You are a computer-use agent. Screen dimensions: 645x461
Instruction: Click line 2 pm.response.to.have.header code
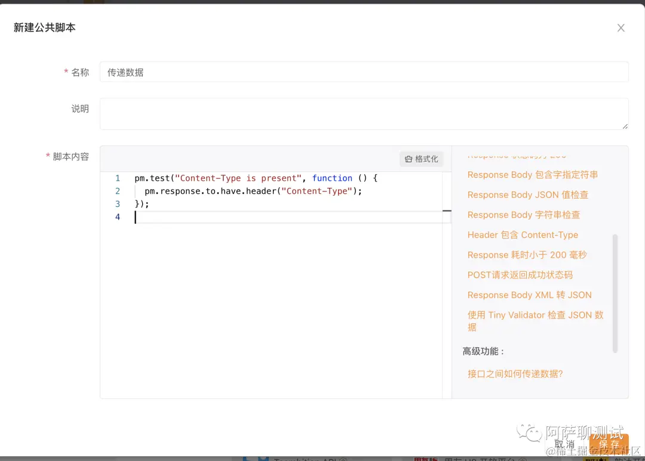253,191
